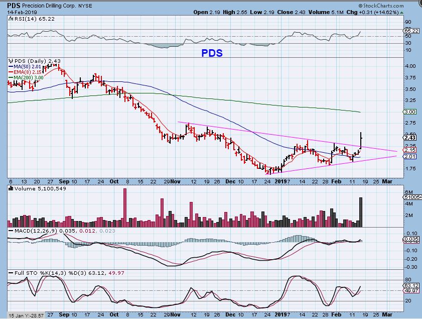Click the 3.00 green price tag on right axis
Screen dimensions: 422x319
(x=410, y=112)
